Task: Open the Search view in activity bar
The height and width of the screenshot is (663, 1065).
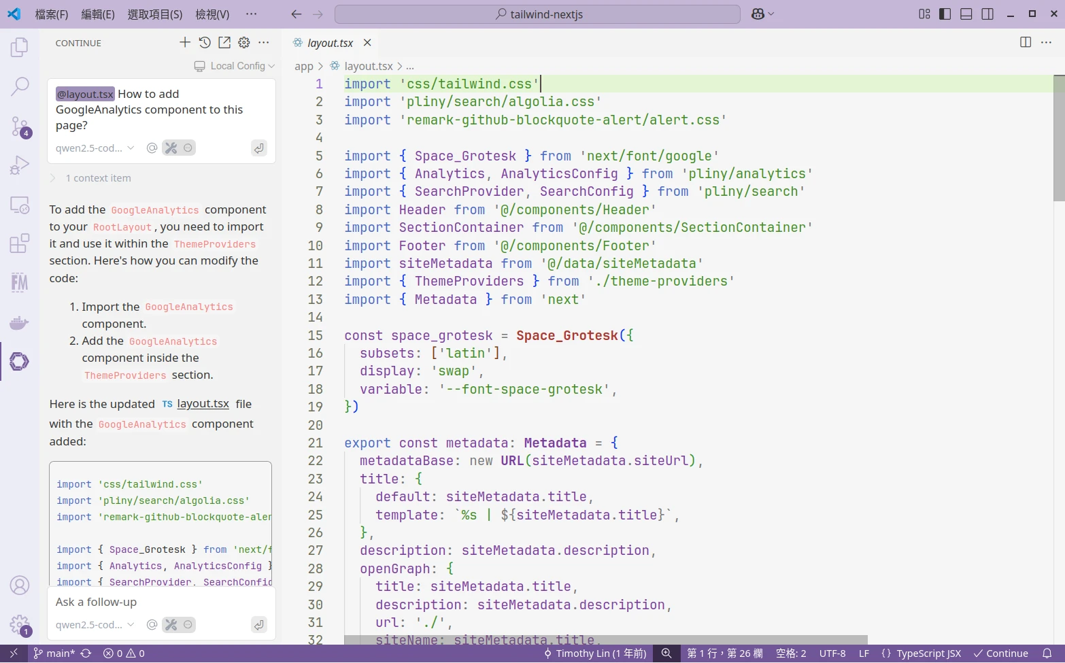Action: (20, 86)
